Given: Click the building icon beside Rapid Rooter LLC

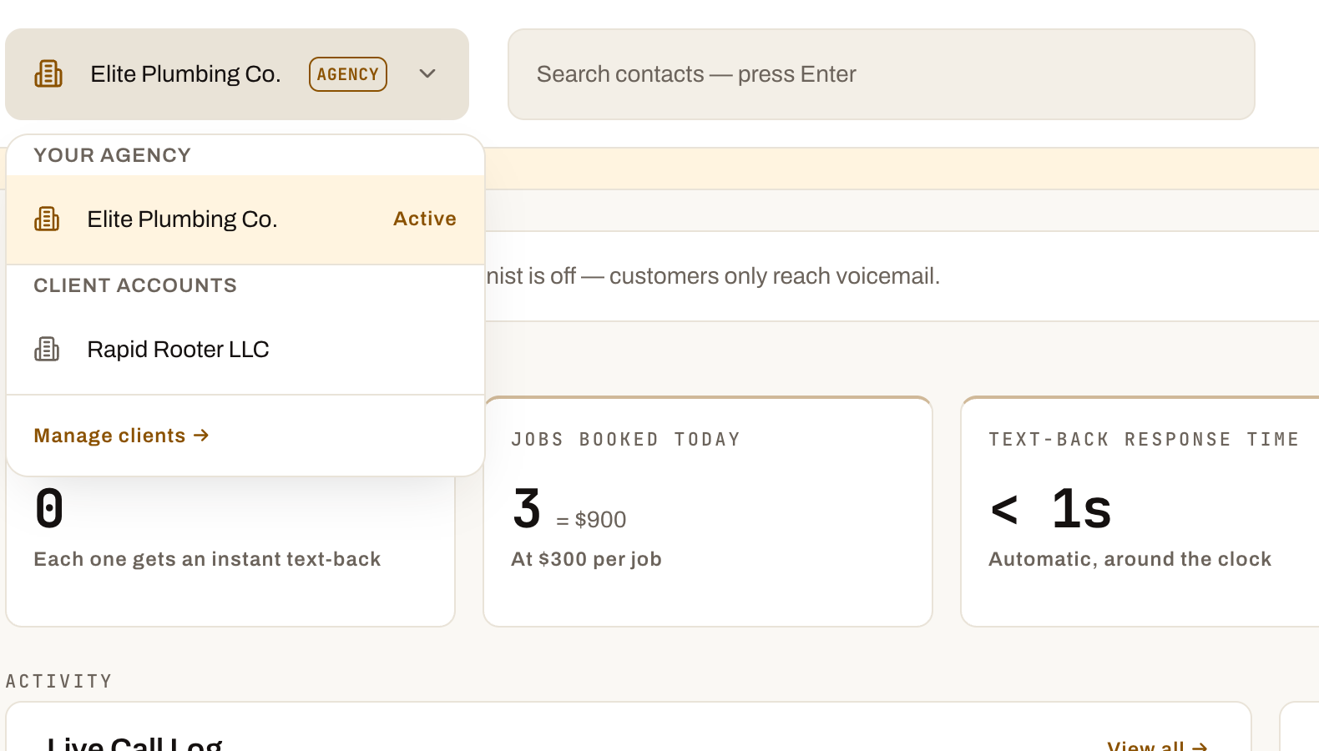Looking at the screenshot, I should [47, 350].
